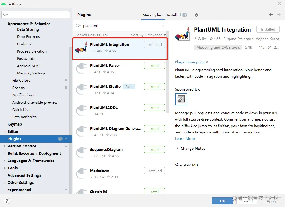
Task: Select Appearance & Behavior category
Action: (29, 24)
